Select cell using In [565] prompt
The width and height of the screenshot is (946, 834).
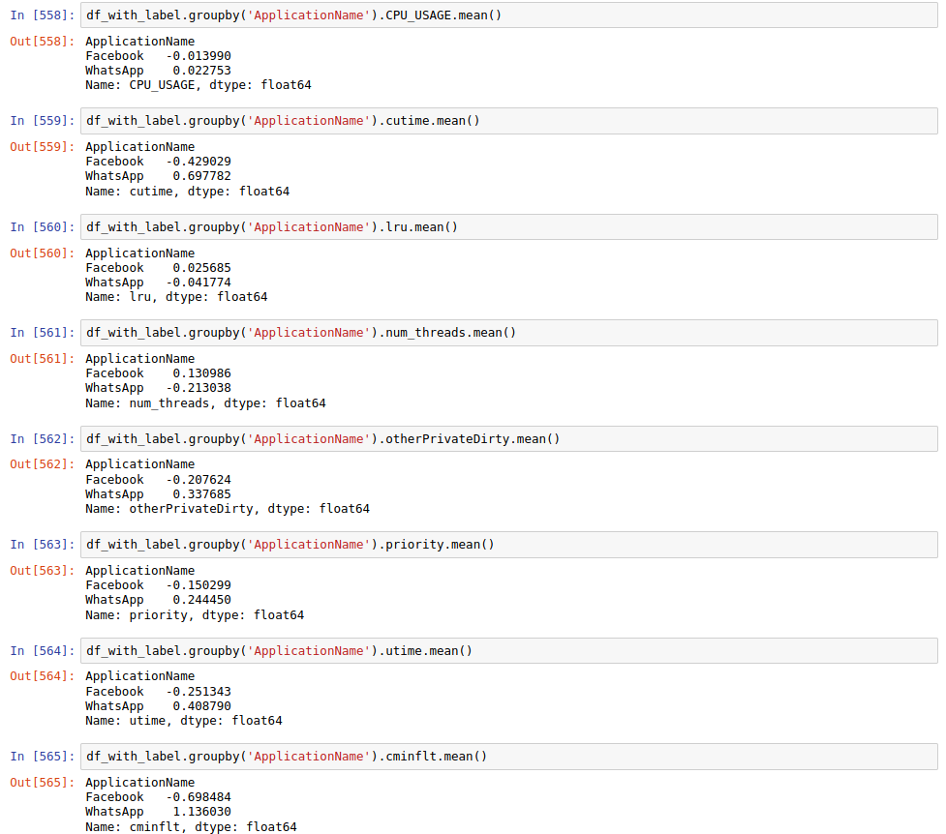tap(42, 757)
